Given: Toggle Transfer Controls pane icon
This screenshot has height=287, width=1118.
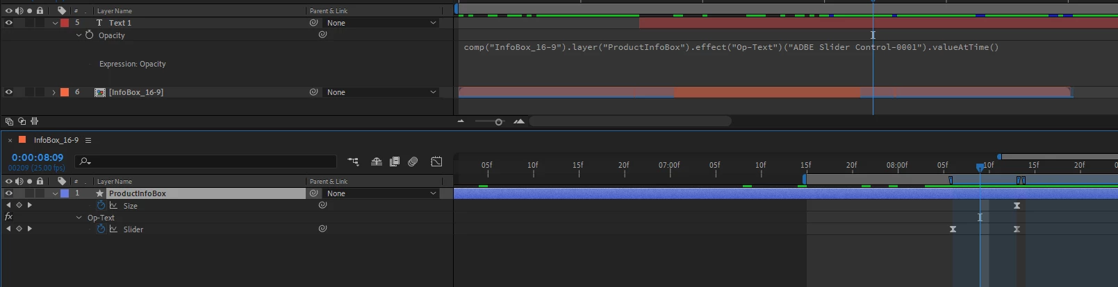Looking at the screenshot, I should pos(22,121).
